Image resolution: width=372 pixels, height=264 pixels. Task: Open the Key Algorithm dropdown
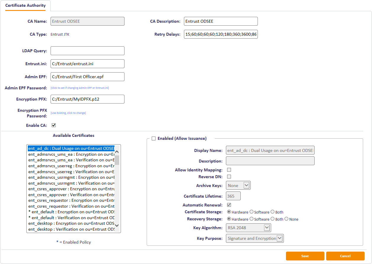pos(248,228)
